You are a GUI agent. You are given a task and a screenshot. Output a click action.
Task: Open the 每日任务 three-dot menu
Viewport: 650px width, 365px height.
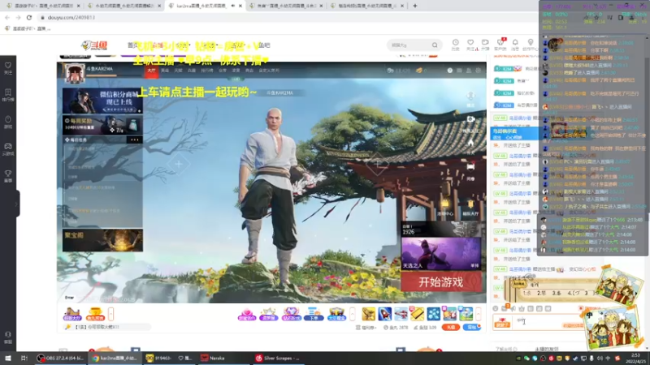pyautogui.click(x=135, y=140)
